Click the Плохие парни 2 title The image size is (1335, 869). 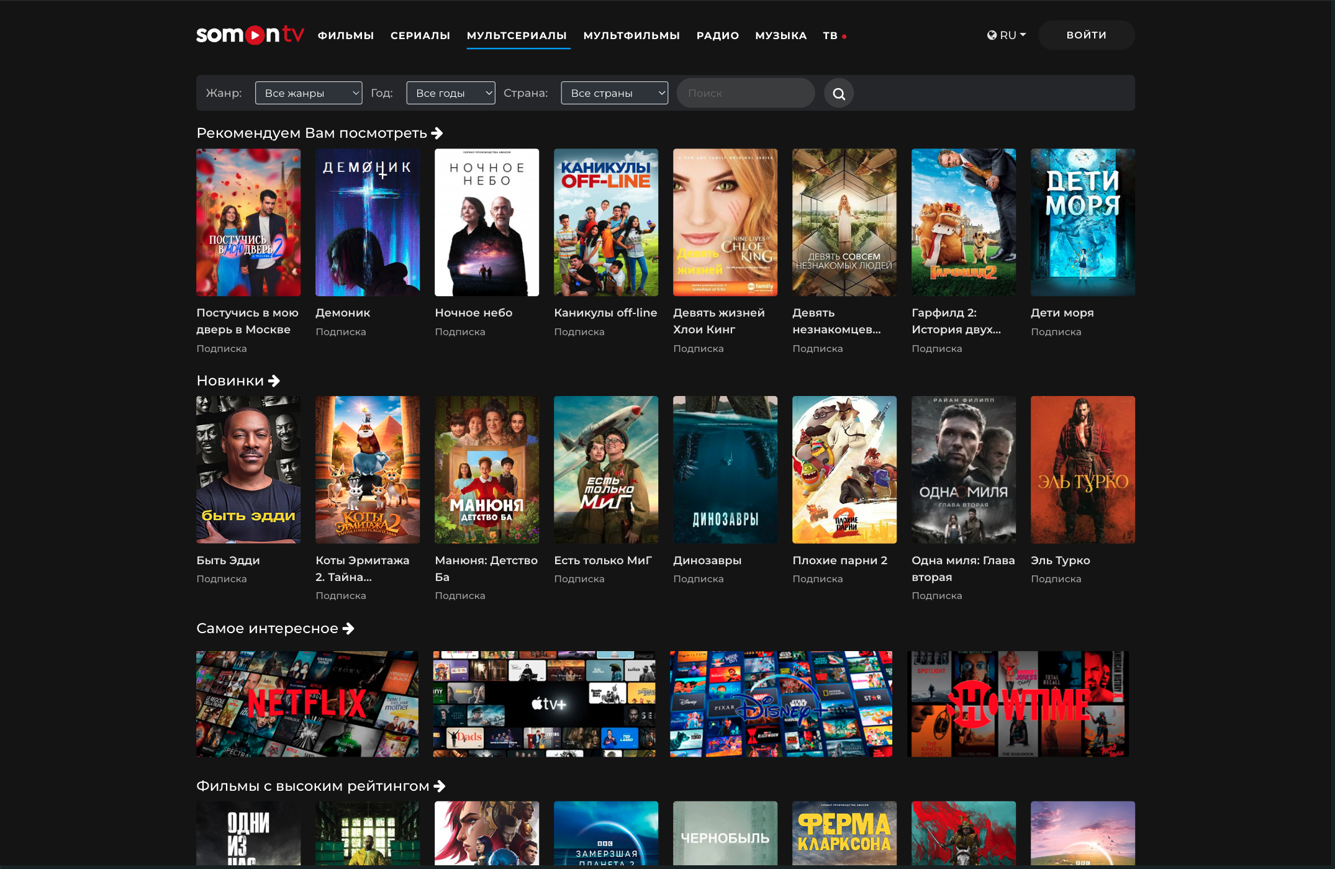[839, 561]
